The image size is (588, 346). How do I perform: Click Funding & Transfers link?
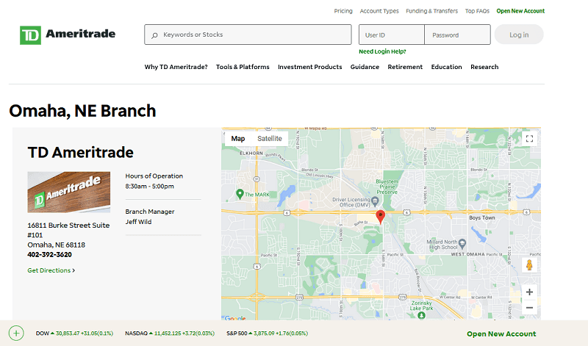pos(431,11)
